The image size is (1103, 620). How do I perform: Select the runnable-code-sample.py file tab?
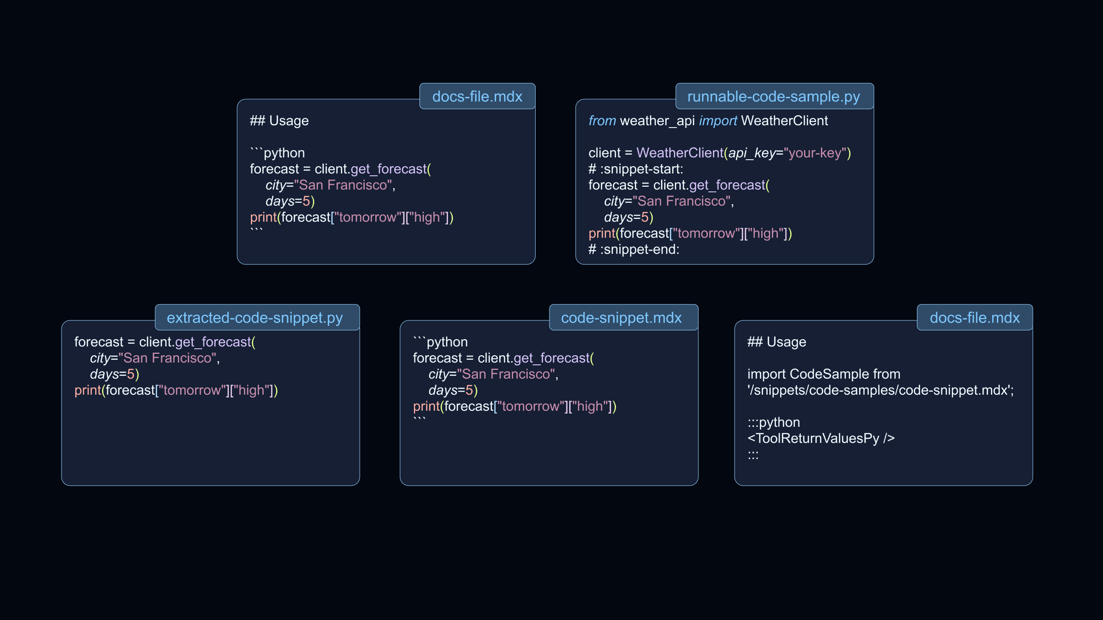[x=774, y=96]
